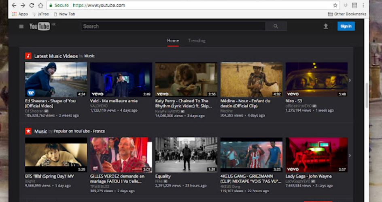Viewport: 382px width, 202px height.
Task: Open the Médine Nour video thumbnail
Action: click(x=251, y=79)
